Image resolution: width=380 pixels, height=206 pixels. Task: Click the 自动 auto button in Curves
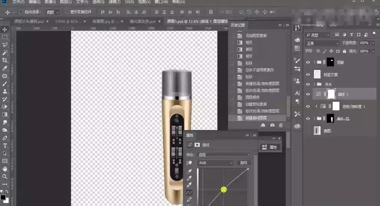(244, 163)
